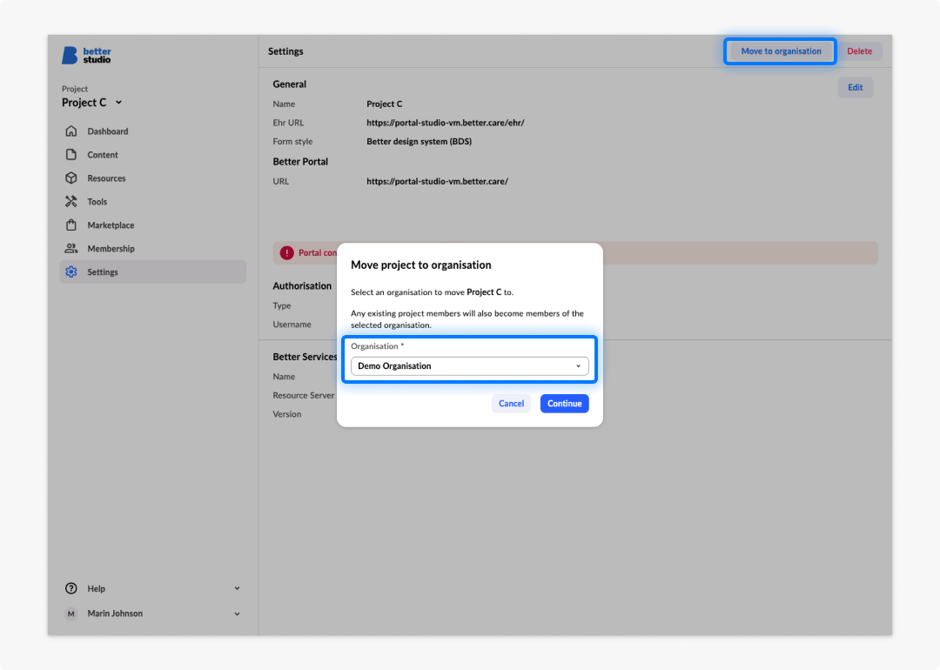Click the Dashboard home icon
Image resolution: width=940 pixels, height=670 pixels.
71,131
